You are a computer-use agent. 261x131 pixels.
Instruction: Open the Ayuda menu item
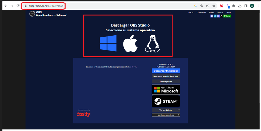220,12
